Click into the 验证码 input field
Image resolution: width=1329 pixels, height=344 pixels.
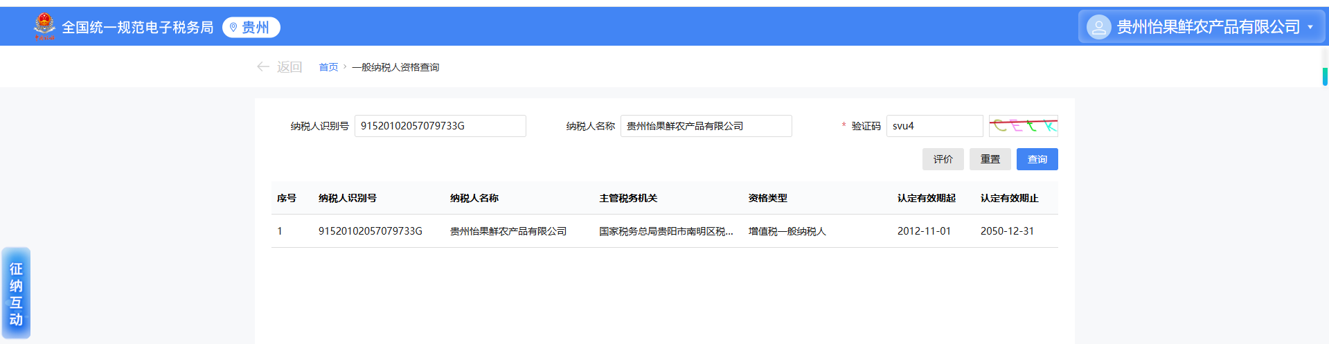(x=934, y=126)
